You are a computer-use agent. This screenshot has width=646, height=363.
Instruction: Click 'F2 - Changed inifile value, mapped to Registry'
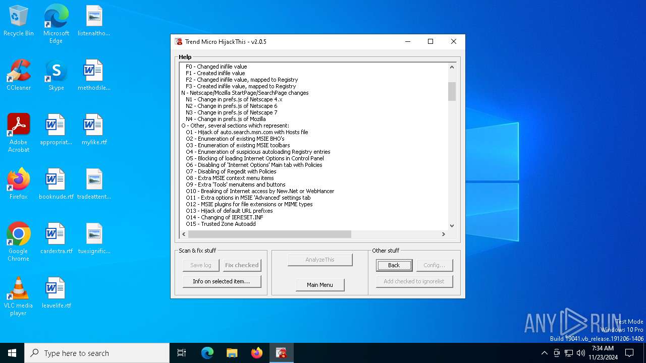coord(242,80)
